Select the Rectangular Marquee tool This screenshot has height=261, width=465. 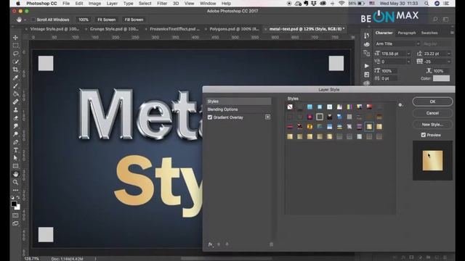(x=15, y=46)
